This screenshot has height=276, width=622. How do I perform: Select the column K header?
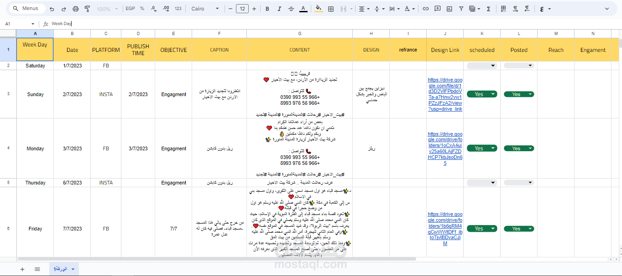482,34
